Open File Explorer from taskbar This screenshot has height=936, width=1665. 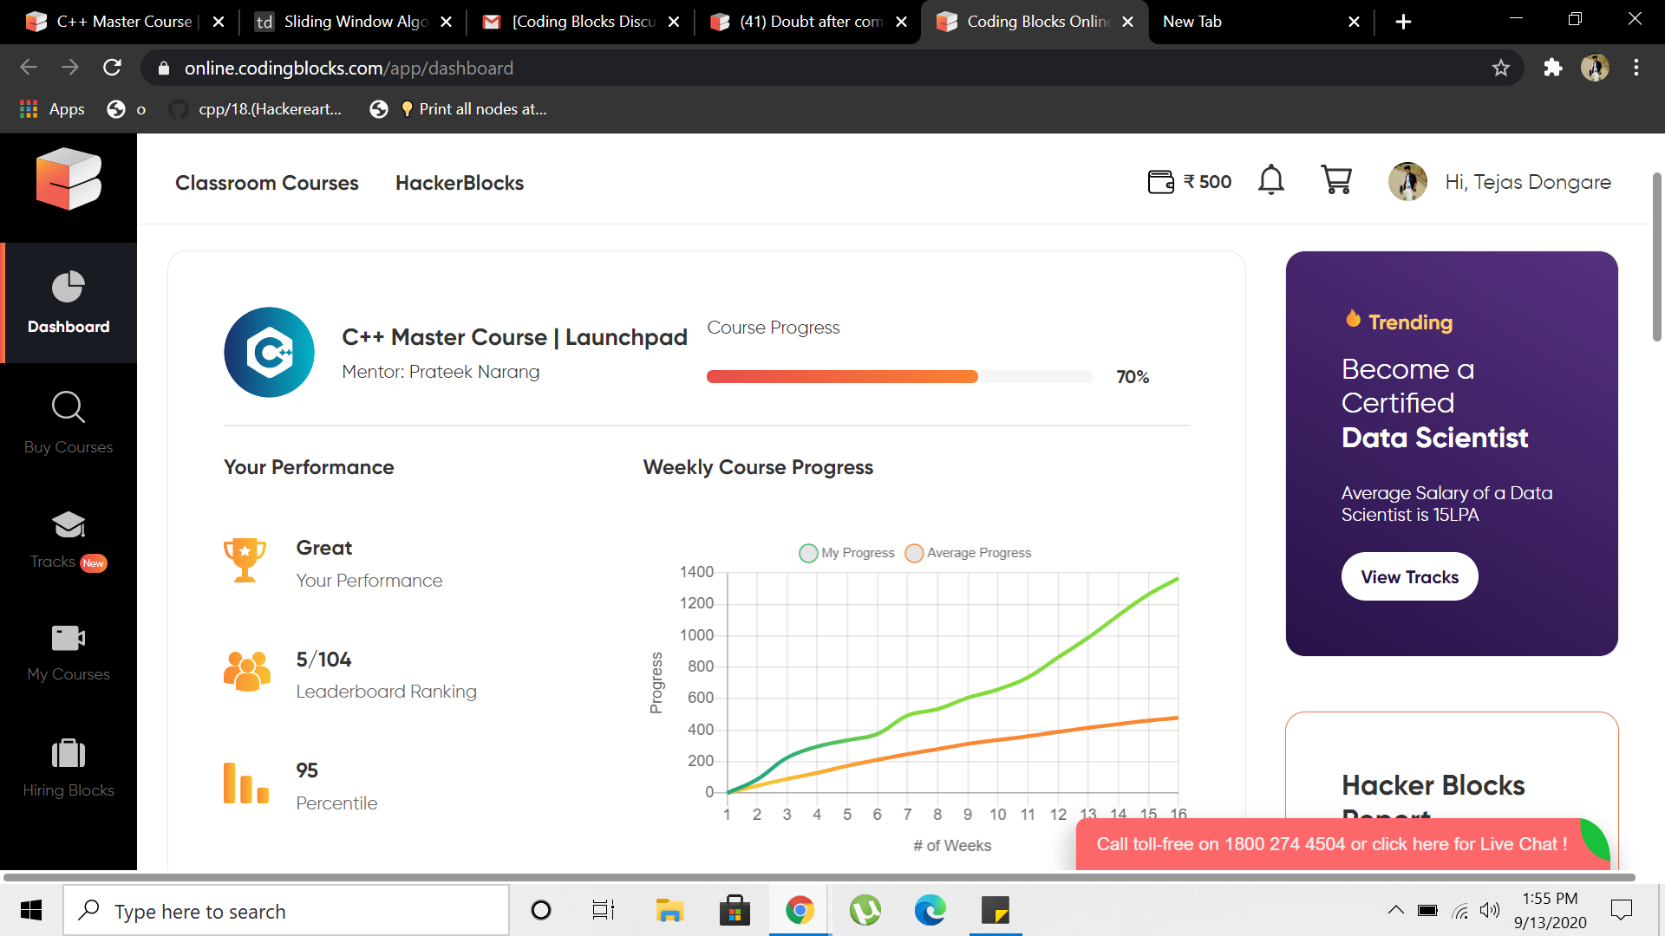click(669, 911)
